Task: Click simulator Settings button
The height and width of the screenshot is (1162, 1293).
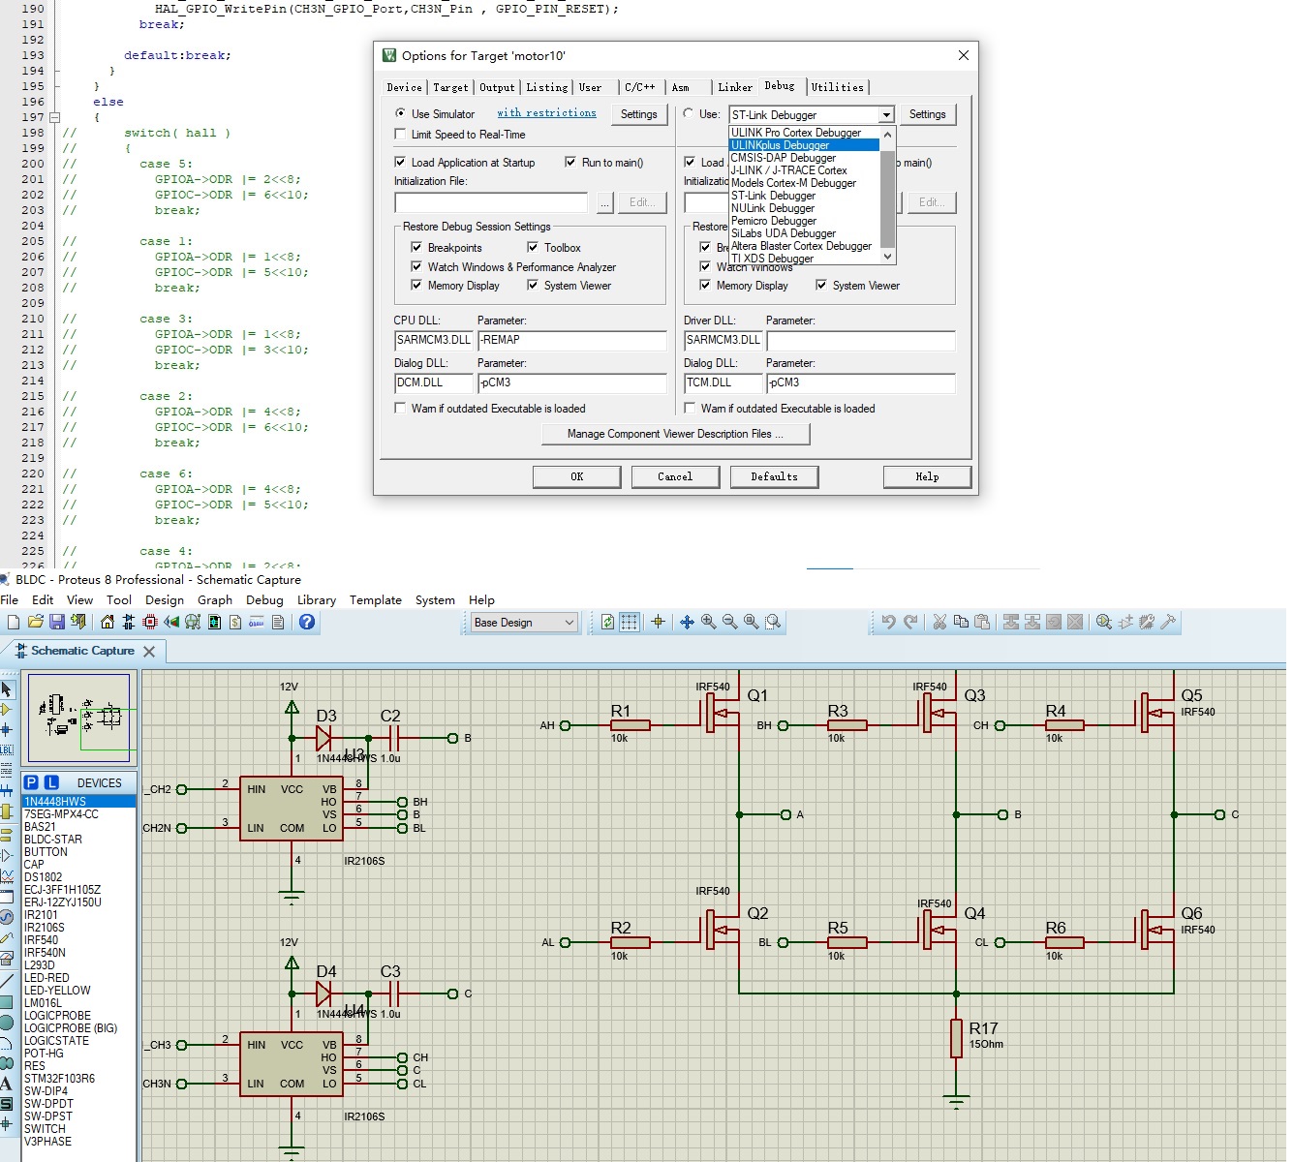Action: [x=638, y=114]
